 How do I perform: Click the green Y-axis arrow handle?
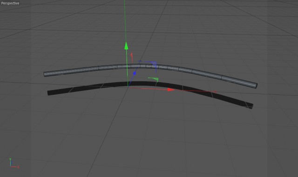[126, 46]
